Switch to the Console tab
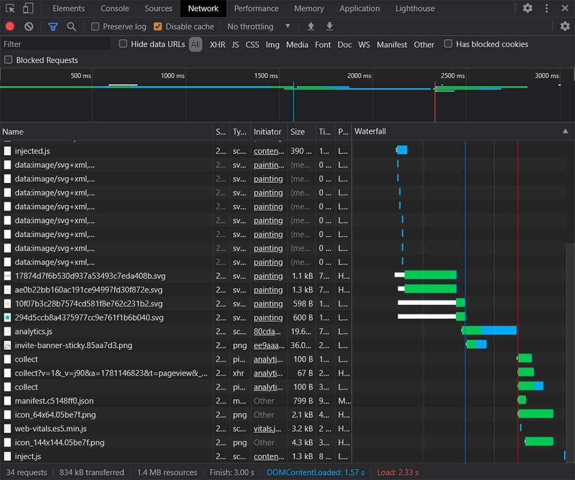Image resolution: width=575 pixels, height=480 pixels. coord(114,9)
